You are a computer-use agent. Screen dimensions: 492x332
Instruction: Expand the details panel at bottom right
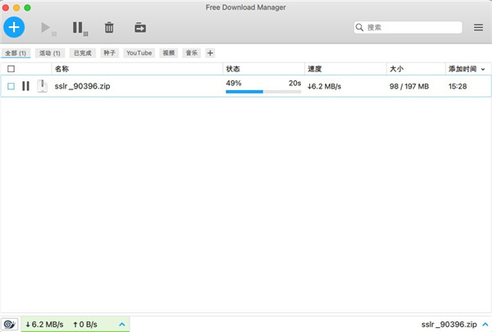click(482, 325)
